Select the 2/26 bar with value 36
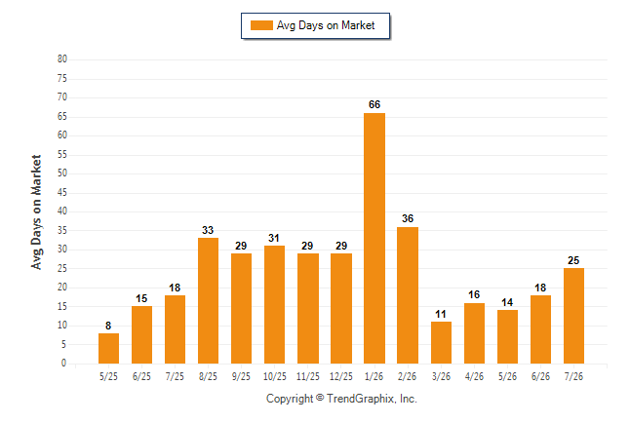The width and height of the screenshot is (630, 423). [x=408, y=295]
